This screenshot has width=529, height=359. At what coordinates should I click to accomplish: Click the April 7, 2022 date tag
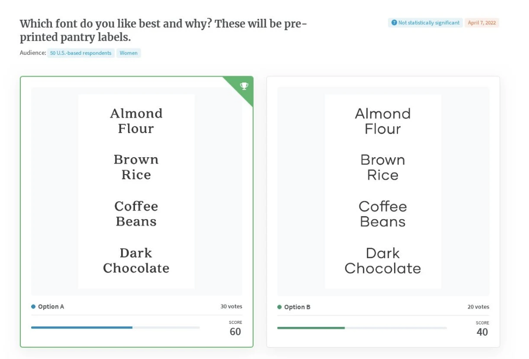(x=482, y=23)
